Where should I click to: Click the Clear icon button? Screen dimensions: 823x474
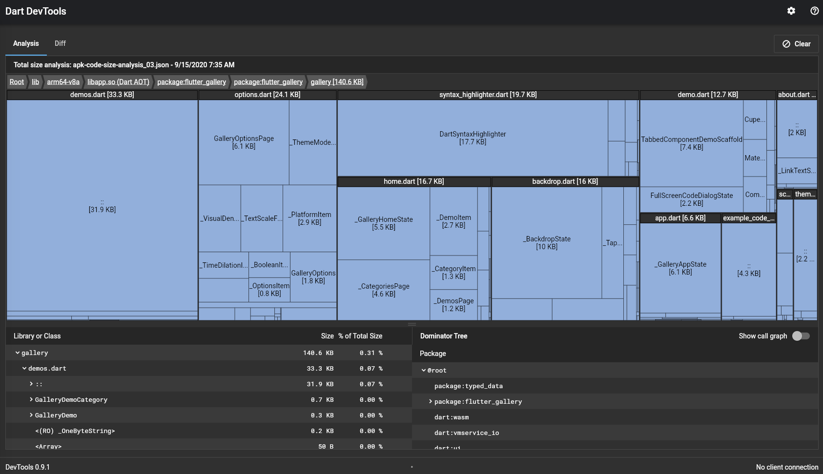point(796,43)
